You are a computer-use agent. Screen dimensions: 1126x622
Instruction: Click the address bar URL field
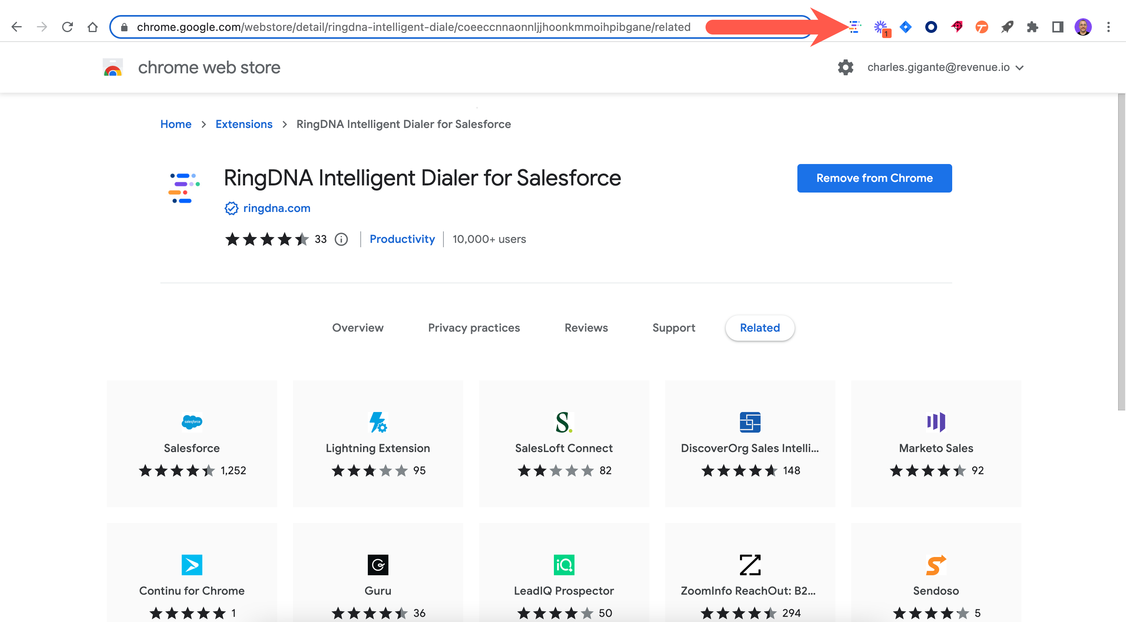pyautogui.click(x=413, y=27)
